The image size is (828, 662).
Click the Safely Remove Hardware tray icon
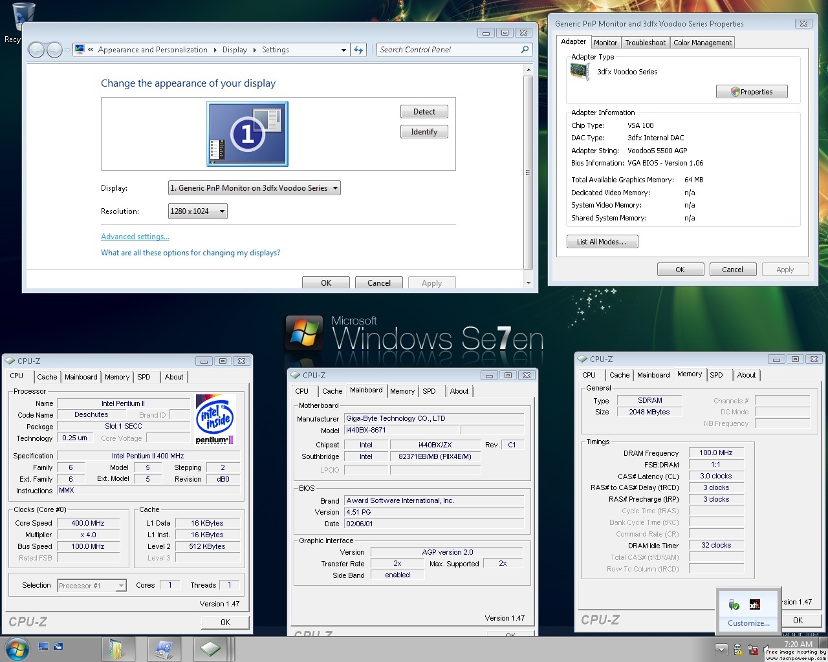[x=734, y=604]
